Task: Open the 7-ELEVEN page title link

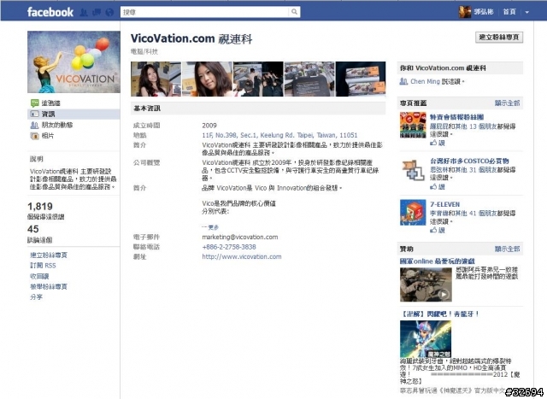Action: (444, 204)
